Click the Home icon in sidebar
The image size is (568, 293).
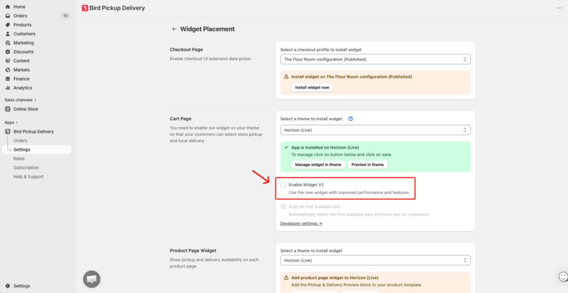click(7, 7)
